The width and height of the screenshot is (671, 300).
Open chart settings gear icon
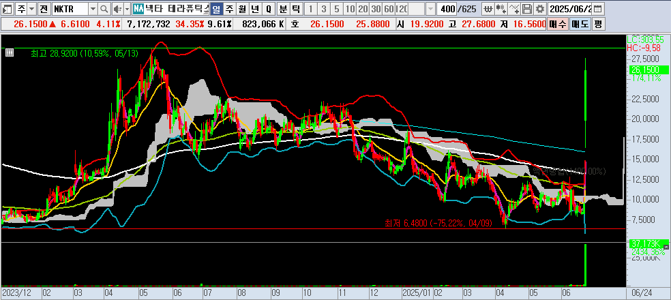pos(541,9)
